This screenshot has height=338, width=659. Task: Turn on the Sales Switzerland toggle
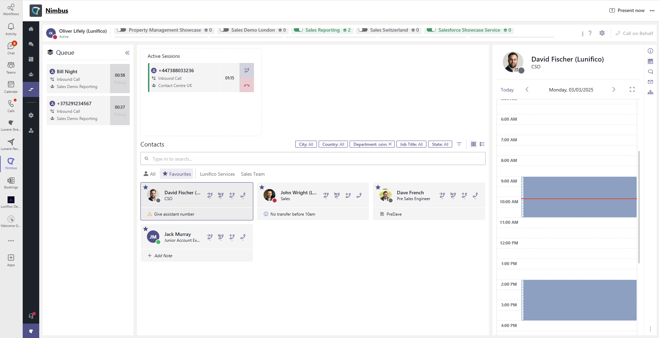363,30
